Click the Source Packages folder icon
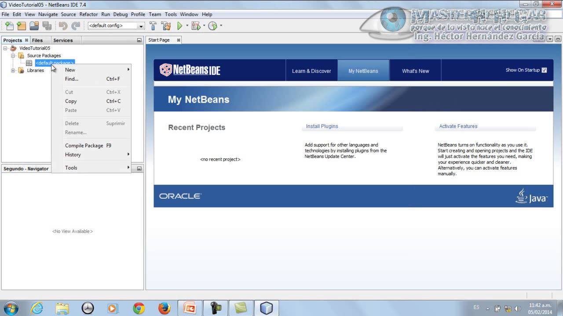 tap(21, 56)
